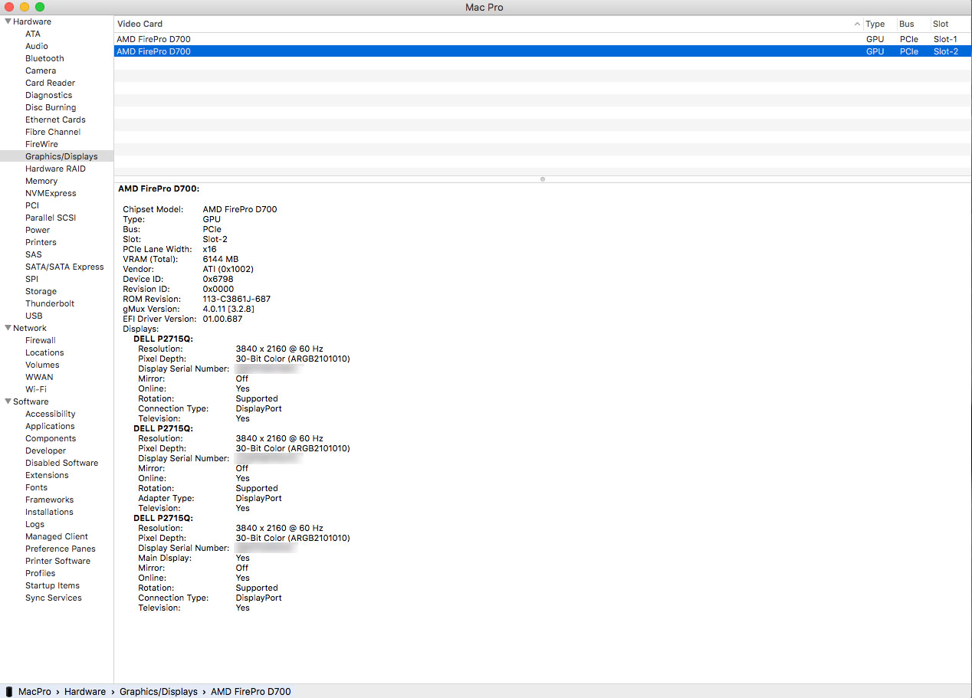
Task: Click MacPro in the bottom path bar
Action: tap(34, 691)
